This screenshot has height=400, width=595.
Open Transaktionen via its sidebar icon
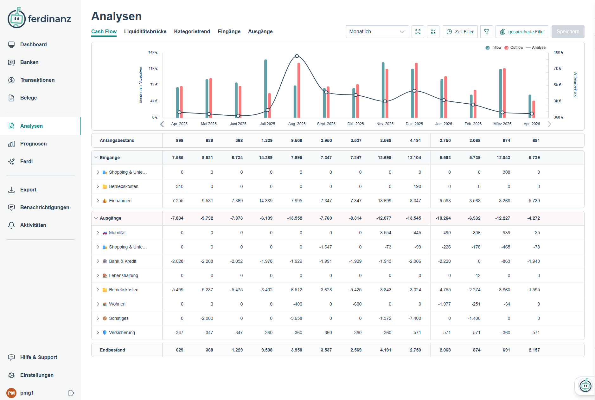pyautogui.click(x=12, y=80)
